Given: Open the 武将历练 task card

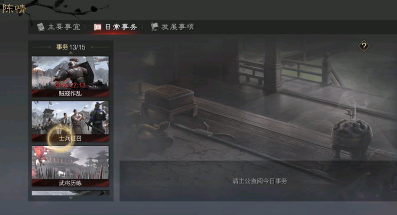Looking at the screenshot, I should (x=70, y=166).
